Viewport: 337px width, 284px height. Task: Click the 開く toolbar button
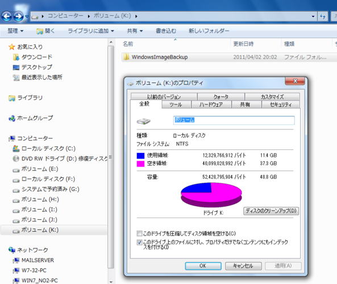[x=45, y=31]
